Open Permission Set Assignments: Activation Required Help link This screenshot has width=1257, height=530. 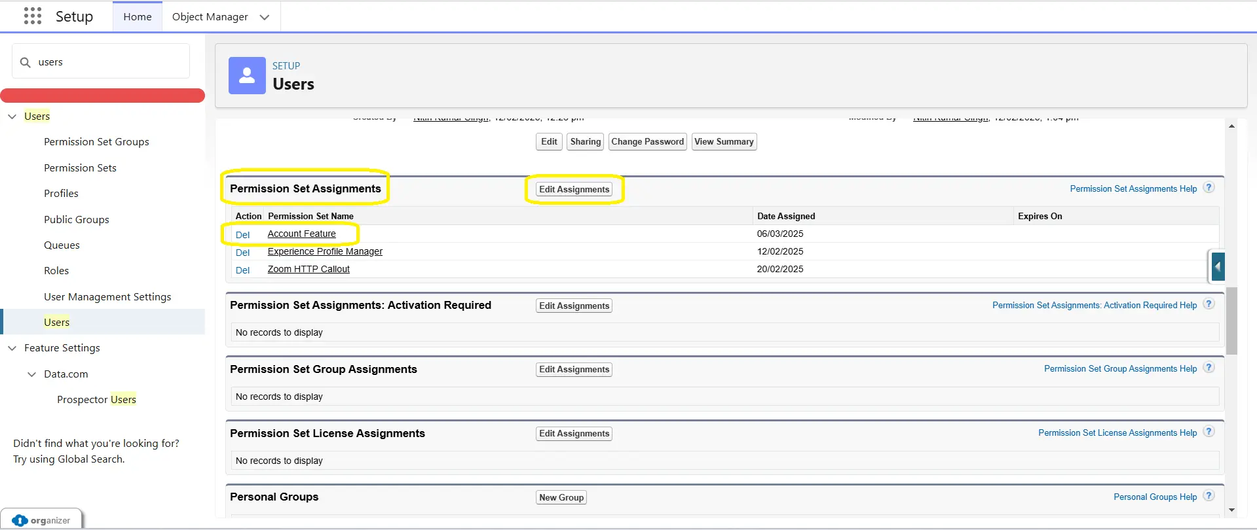tap(1095, 306)
